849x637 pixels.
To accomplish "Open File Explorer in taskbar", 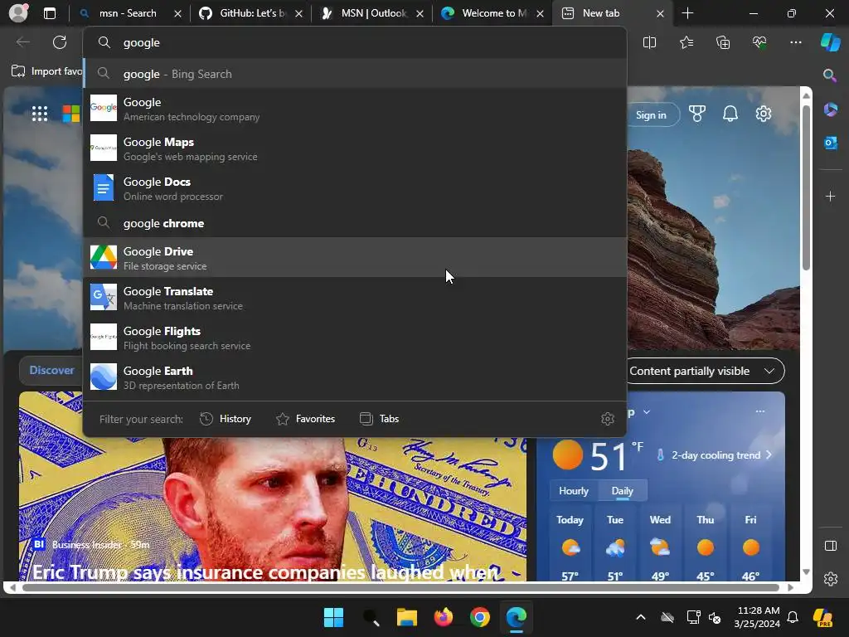I will tap(406, 617).
